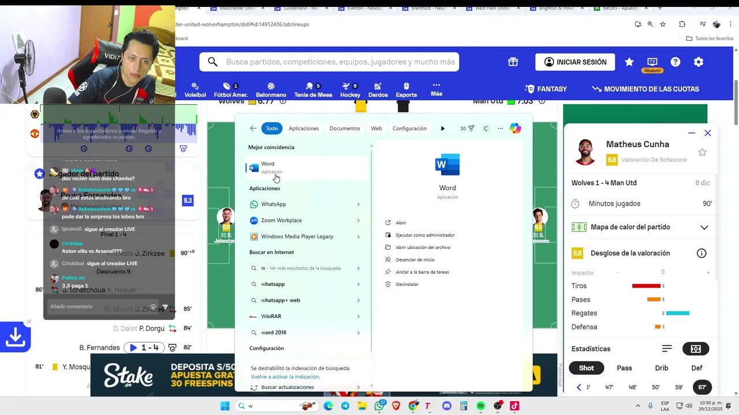Select the 50' shot marker
The height and width of the screenshot is (415, 739).
(655, 387)
